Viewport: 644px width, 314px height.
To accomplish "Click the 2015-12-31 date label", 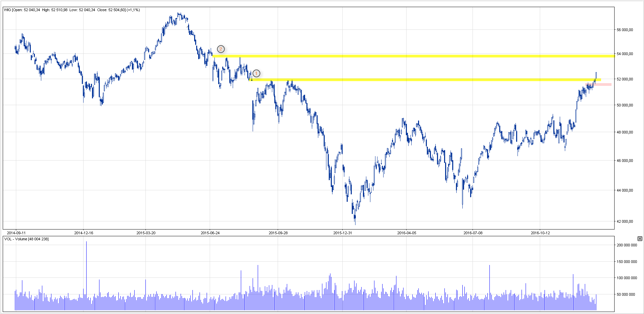I will tap(343, 233).
